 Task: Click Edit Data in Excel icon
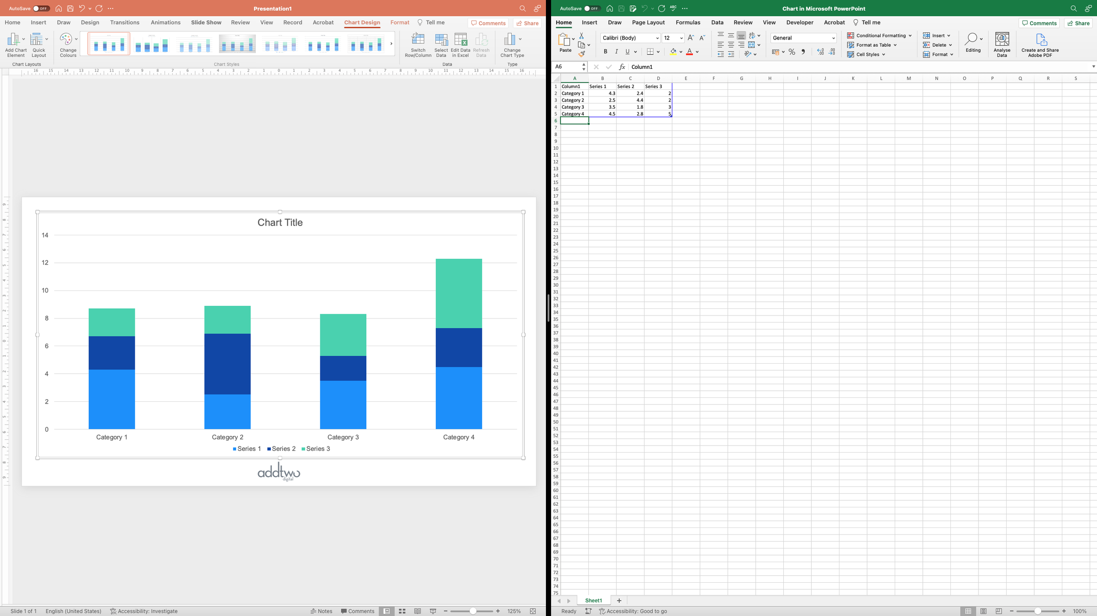(x=460, y=40)
